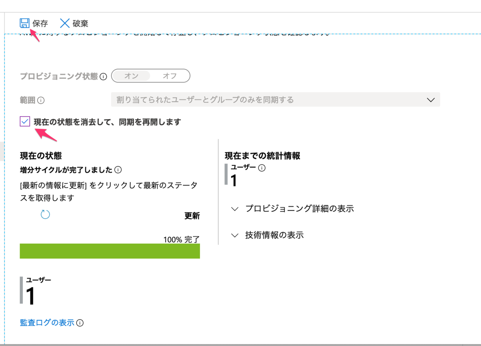This screenshot has height=346, width=481.
Task: Click the 更新 refresh button
Action: pos(192,216)
